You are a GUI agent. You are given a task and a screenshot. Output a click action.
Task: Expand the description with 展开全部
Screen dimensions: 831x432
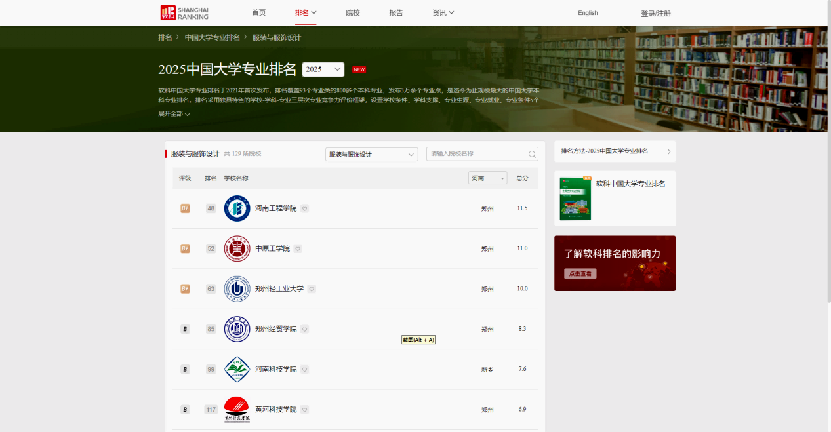[174, 114]
